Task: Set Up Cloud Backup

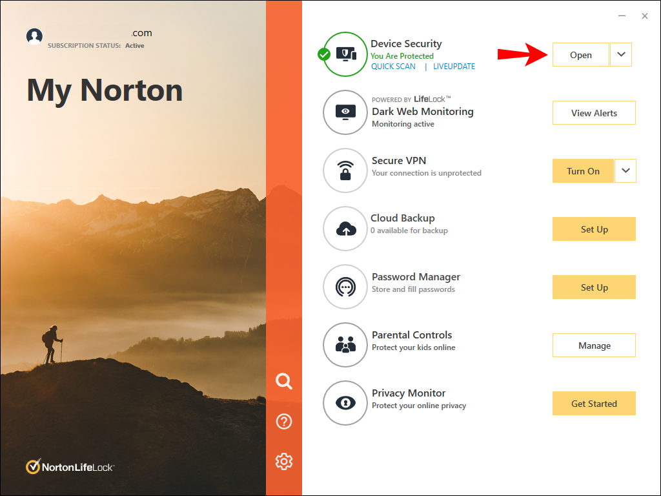Action: (594, 229)
